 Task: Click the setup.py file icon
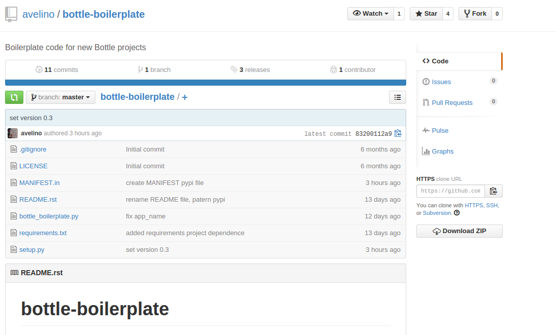pos(14,249)
